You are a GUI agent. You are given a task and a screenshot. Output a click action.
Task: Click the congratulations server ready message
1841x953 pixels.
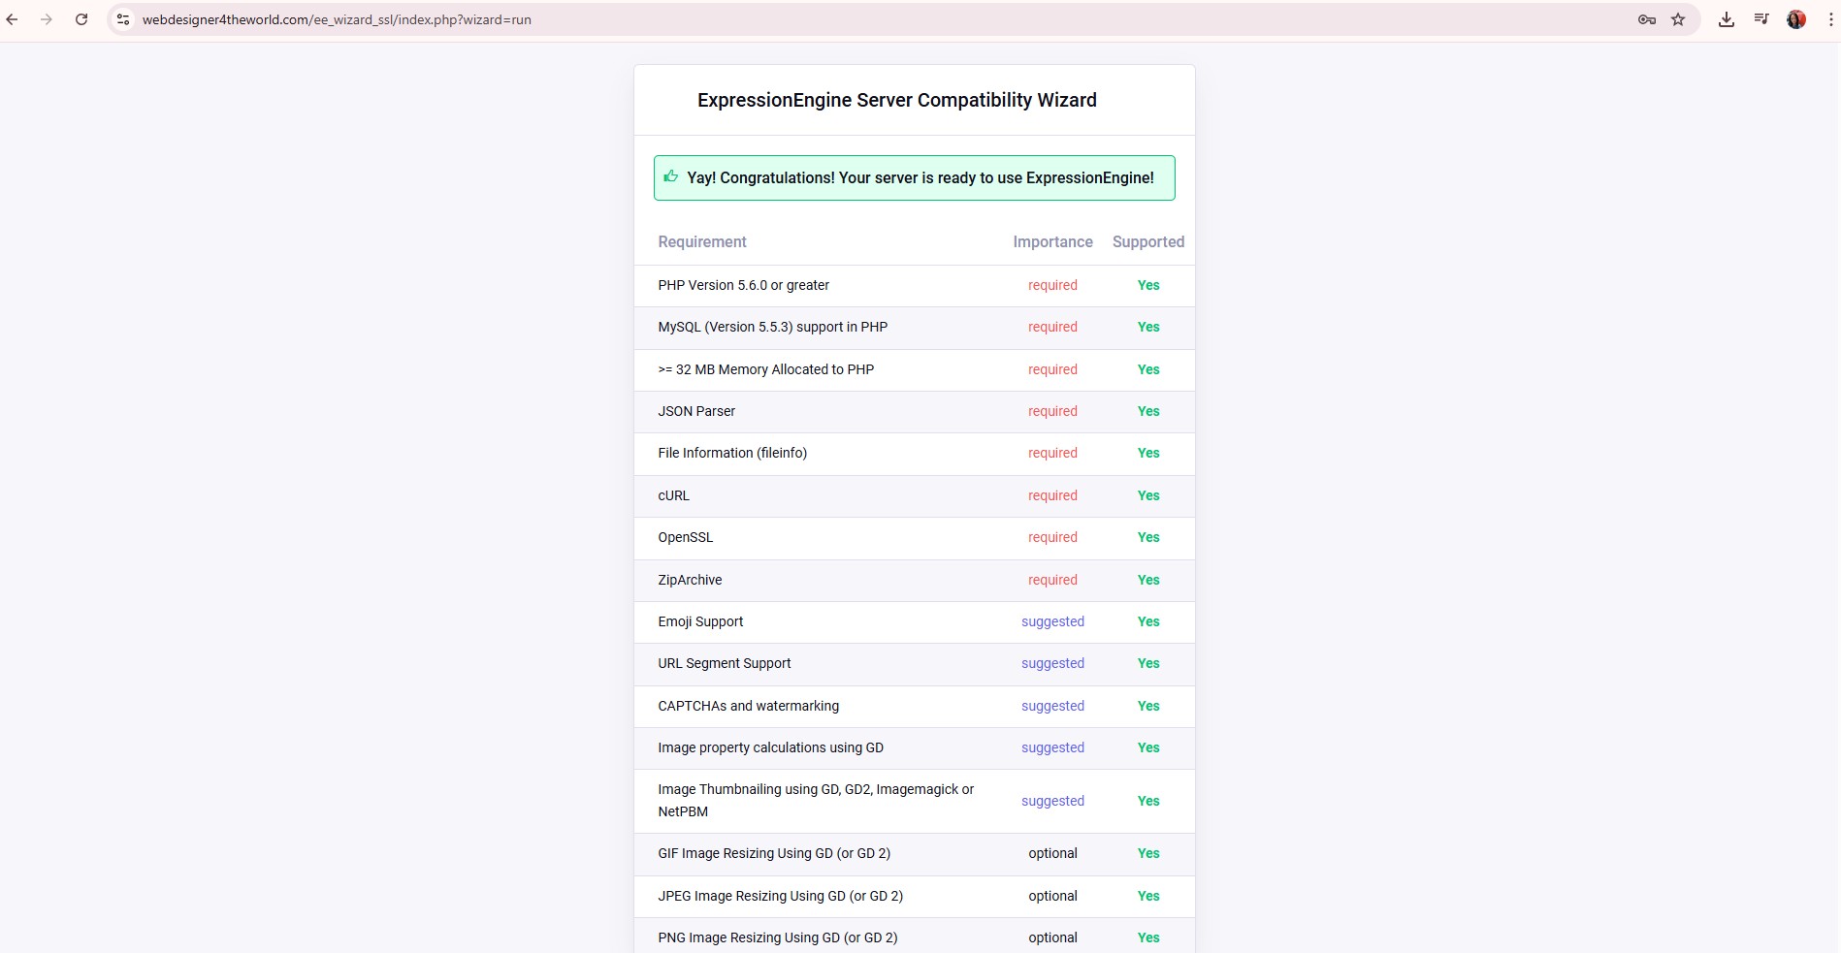point(920,177)
